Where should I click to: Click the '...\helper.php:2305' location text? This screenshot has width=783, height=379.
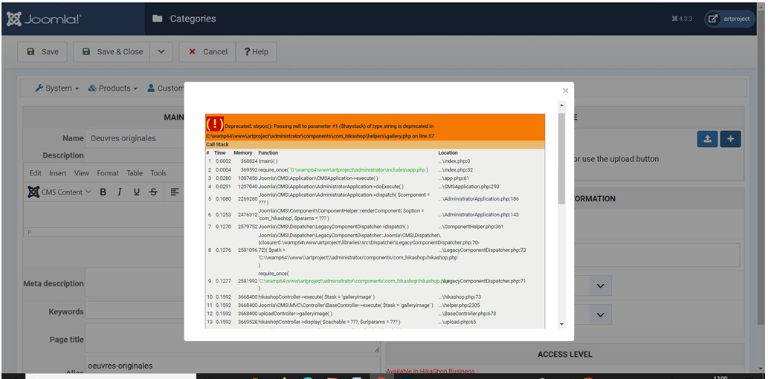(x=460, y=305)
